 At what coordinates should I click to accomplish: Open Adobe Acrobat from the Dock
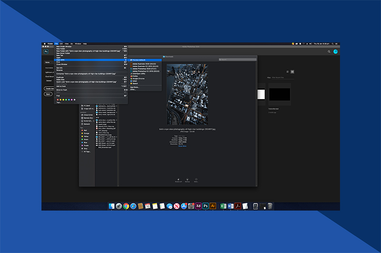pyautogui.click(x=238, y=206)
